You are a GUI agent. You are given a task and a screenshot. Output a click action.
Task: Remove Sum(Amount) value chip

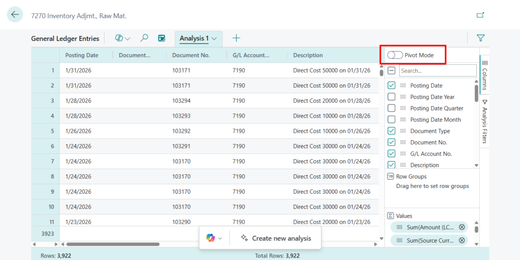[462, 227]
